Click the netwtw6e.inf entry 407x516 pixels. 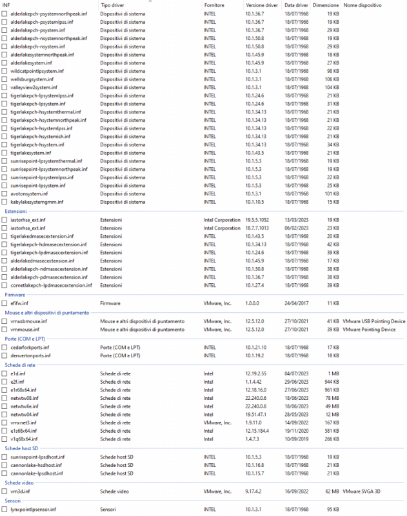click(x=25, y=406)
